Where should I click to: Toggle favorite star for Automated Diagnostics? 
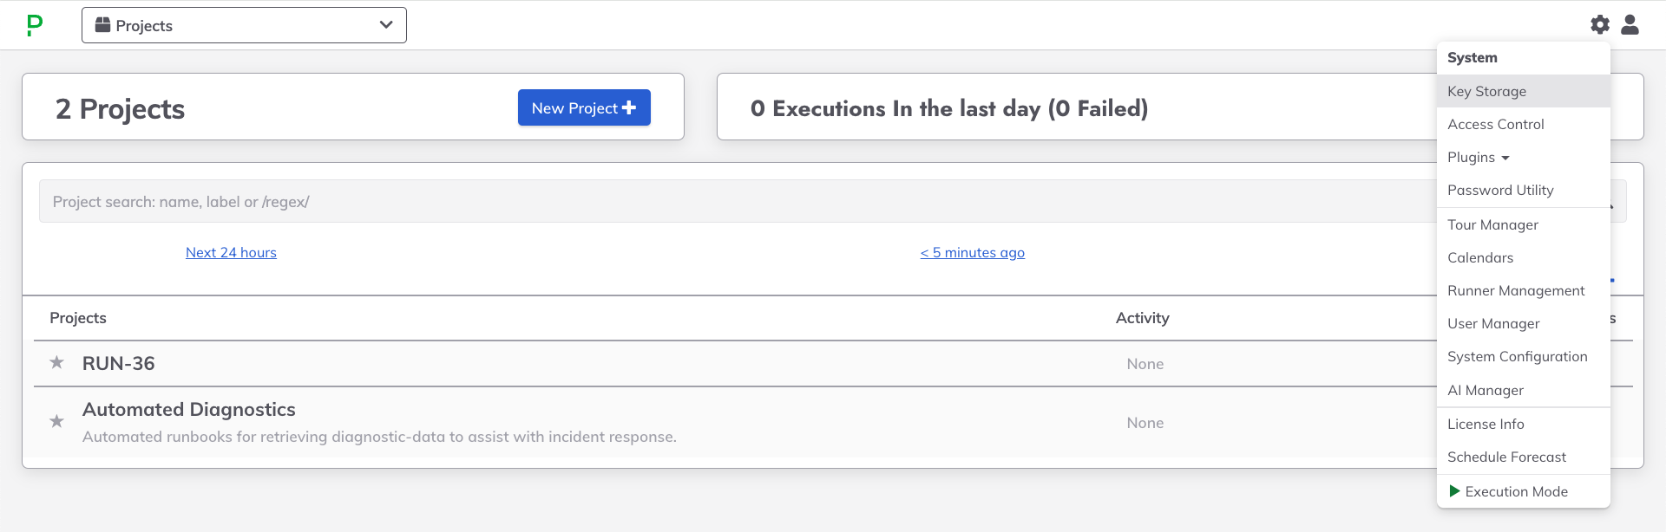pos(56,421)
